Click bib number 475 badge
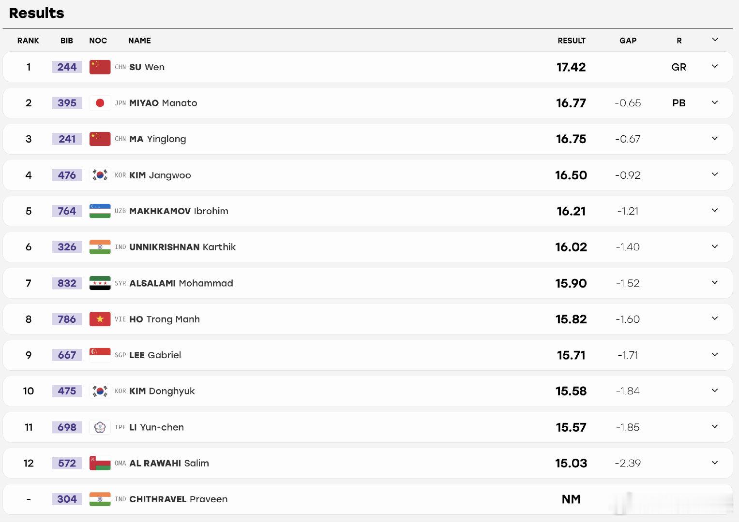739x522 pixels. click(67, 391)
